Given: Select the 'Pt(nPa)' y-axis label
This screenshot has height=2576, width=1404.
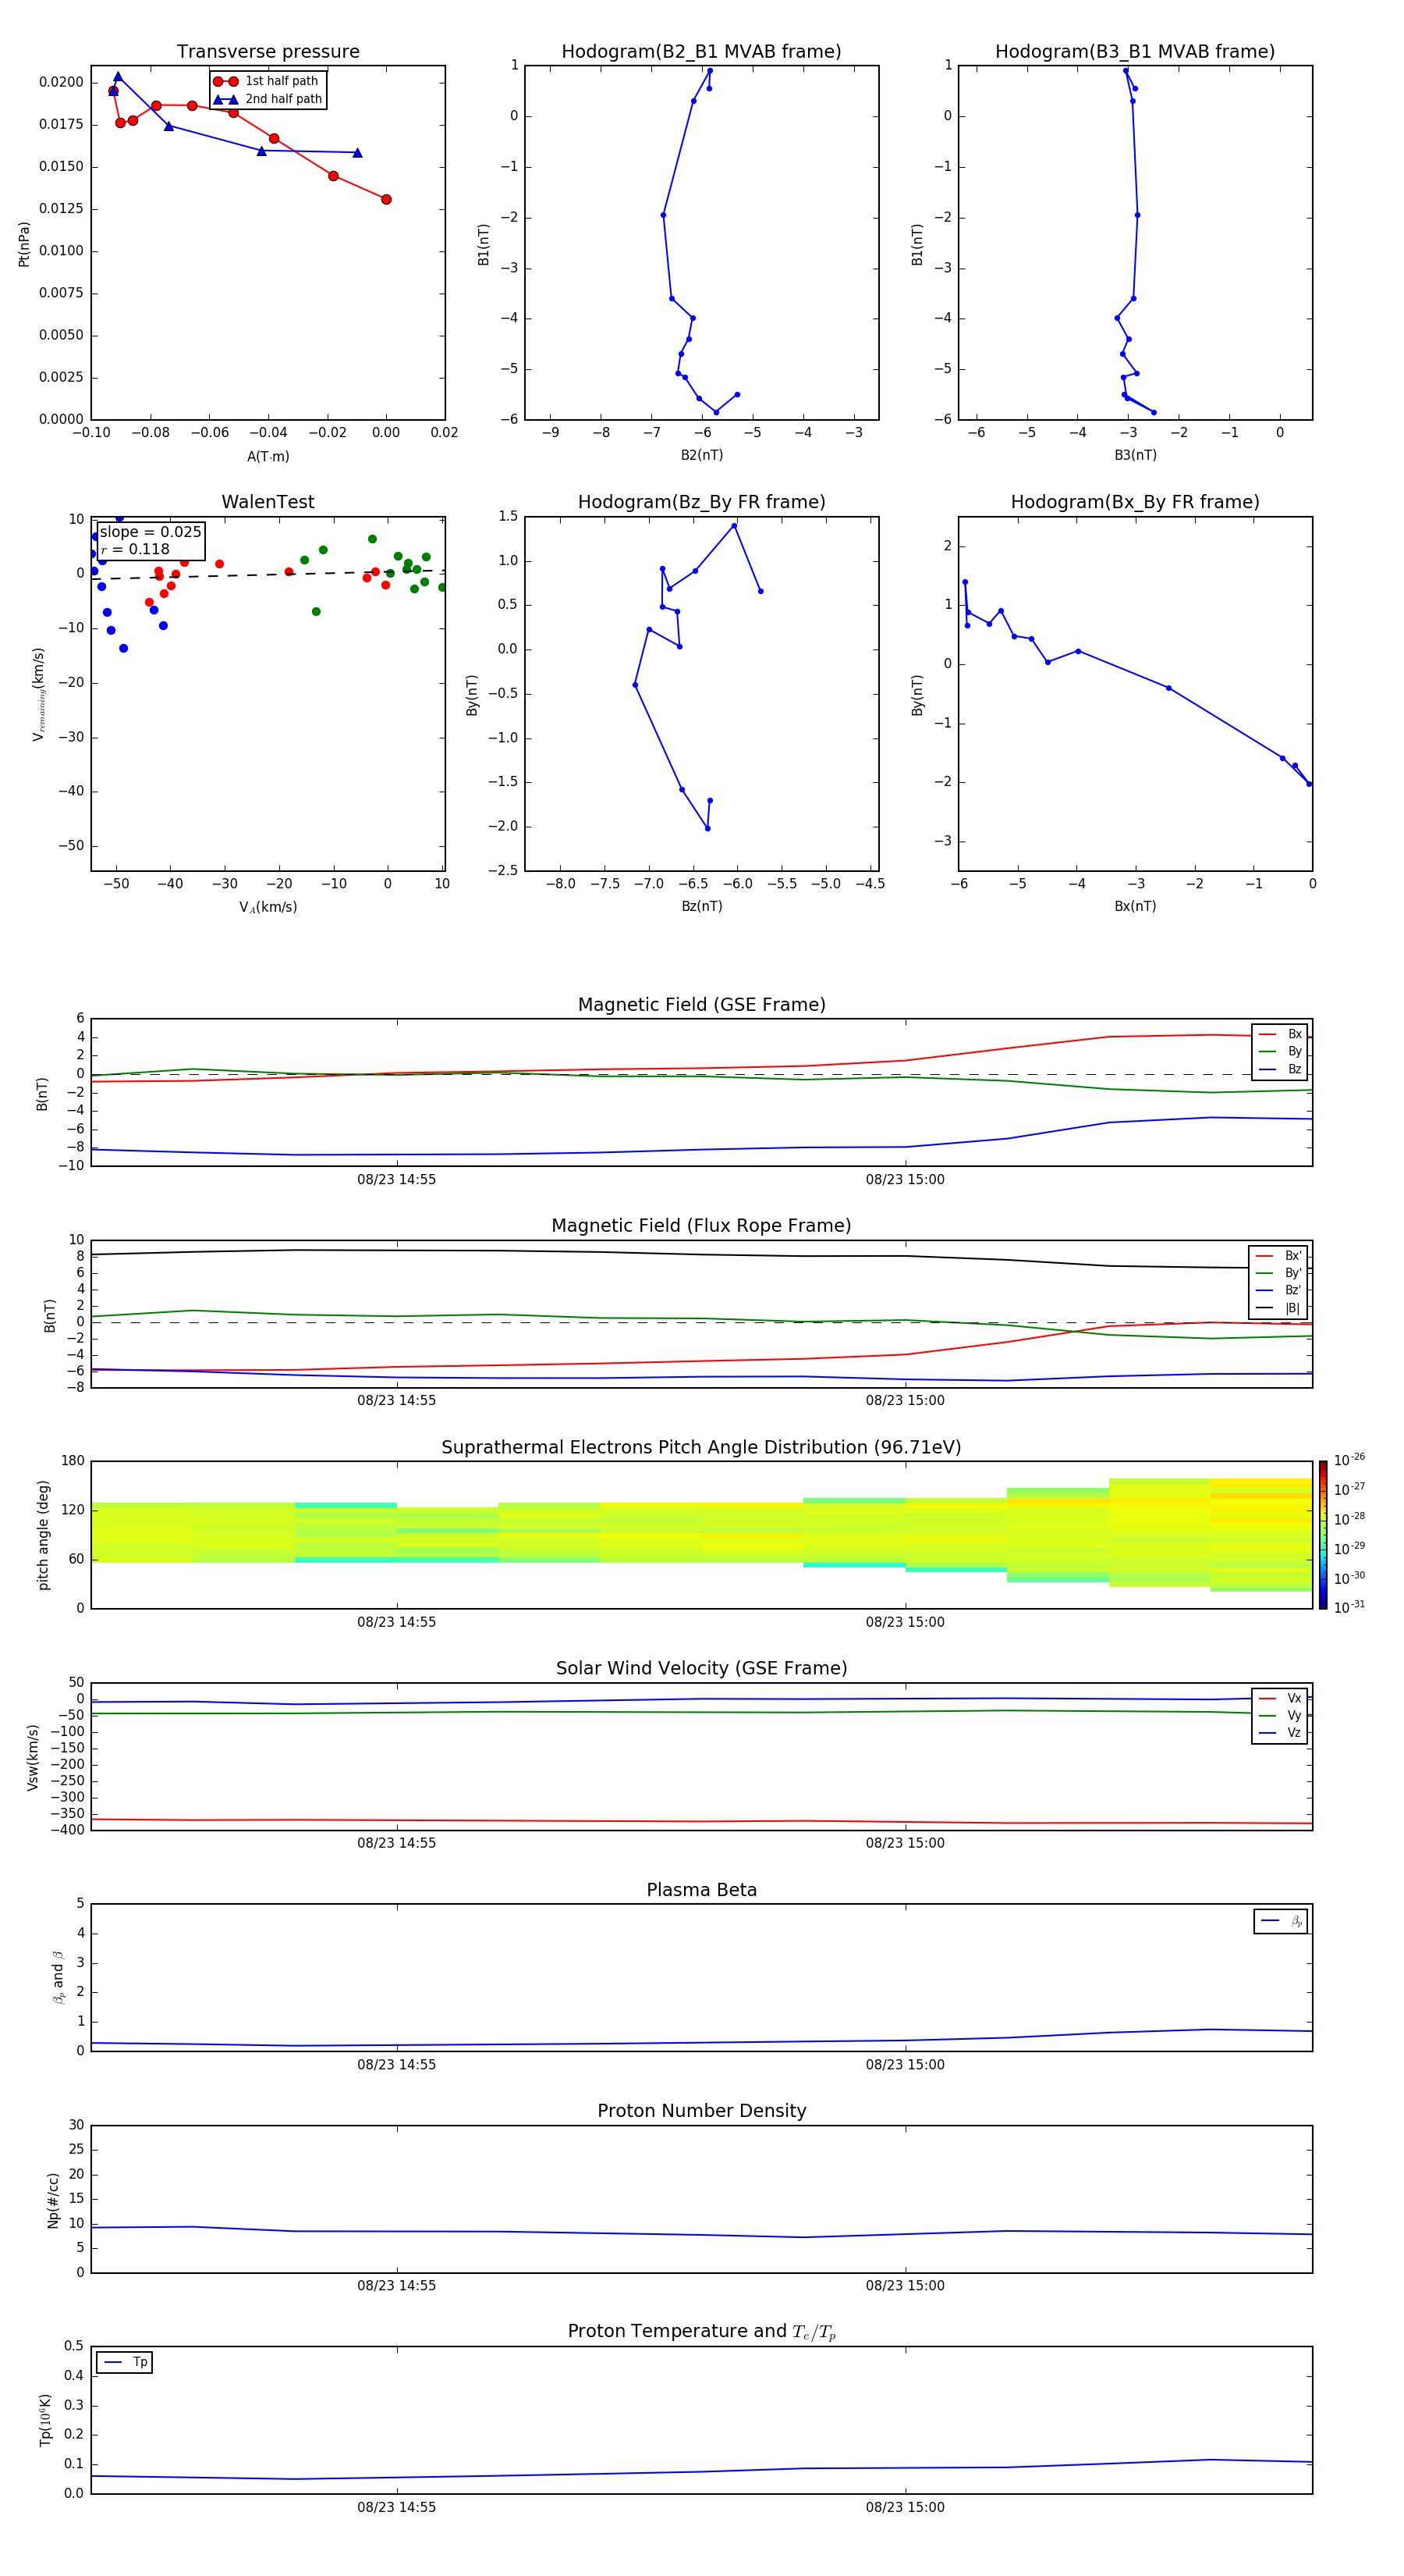Looking at the screenshot, I should (x=24, y=244).
